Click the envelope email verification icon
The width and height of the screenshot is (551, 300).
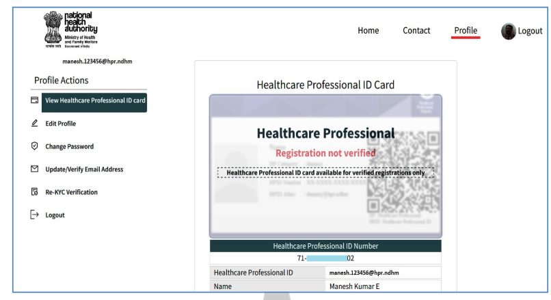pos(35,169)
